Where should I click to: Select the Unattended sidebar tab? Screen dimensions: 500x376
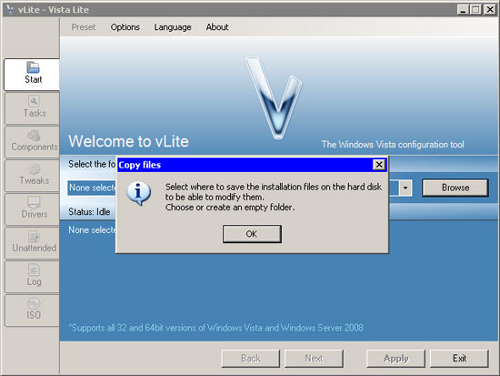(x=32, y=243)
